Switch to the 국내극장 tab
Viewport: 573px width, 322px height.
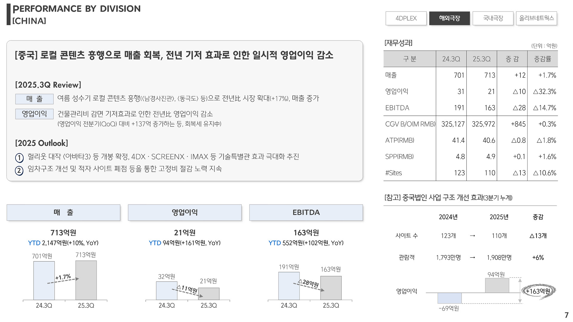493,18
